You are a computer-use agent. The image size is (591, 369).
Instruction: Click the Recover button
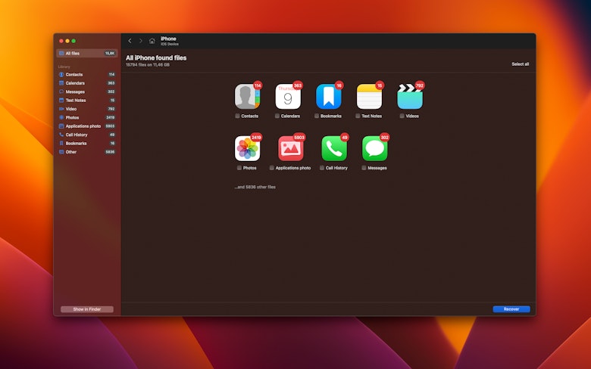click(511, 309)
